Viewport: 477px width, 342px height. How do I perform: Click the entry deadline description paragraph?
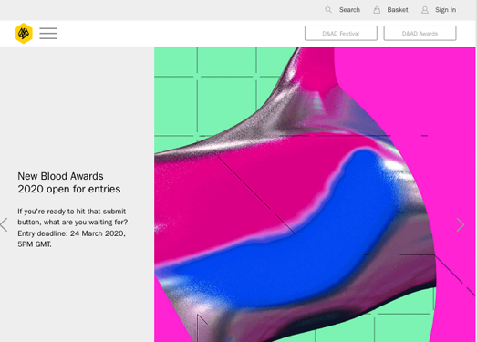point(73,228)
